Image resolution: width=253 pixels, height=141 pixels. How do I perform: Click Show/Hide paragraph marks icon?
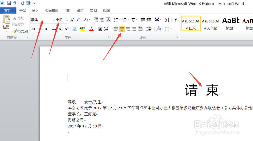tap(176, 20)
